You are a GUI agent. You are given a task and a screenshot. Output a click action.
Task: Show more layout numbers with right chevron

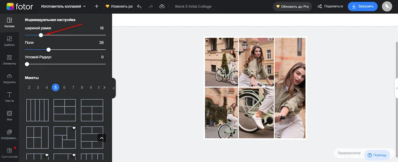[x=104, y=87]
